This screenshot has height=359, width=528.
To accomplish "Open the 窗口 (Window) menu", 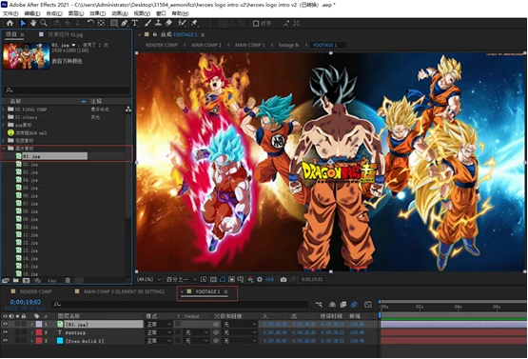I will click(161, 13).
